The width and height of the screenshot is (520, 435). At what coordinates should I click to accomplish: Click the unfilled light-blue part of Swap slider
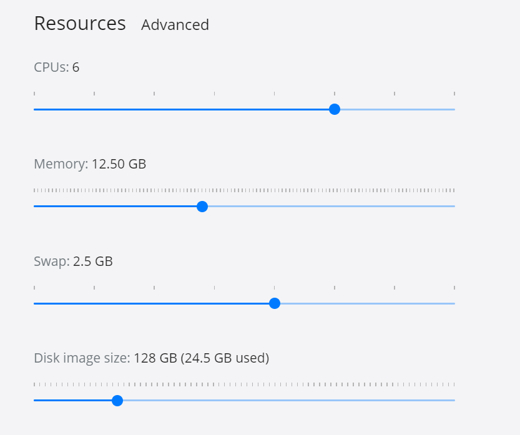click(368, 303)
